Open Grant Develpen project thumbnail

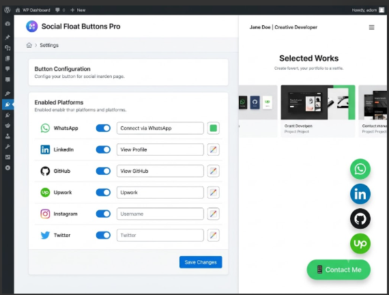coord(318,102)
